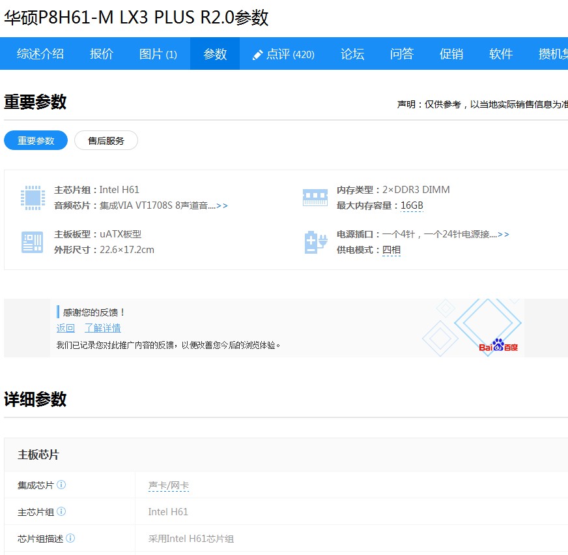Click the Baidu logo in banner
The height and width of the screenshot is (555, 568).
tap(498, 346)
